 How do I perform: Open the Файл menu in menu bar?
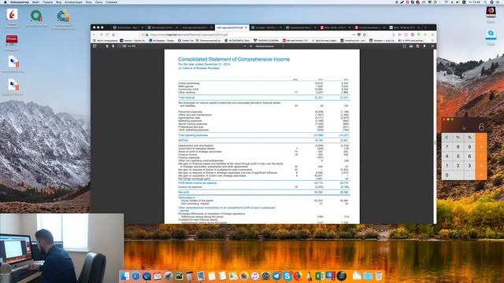click(36, 2)
